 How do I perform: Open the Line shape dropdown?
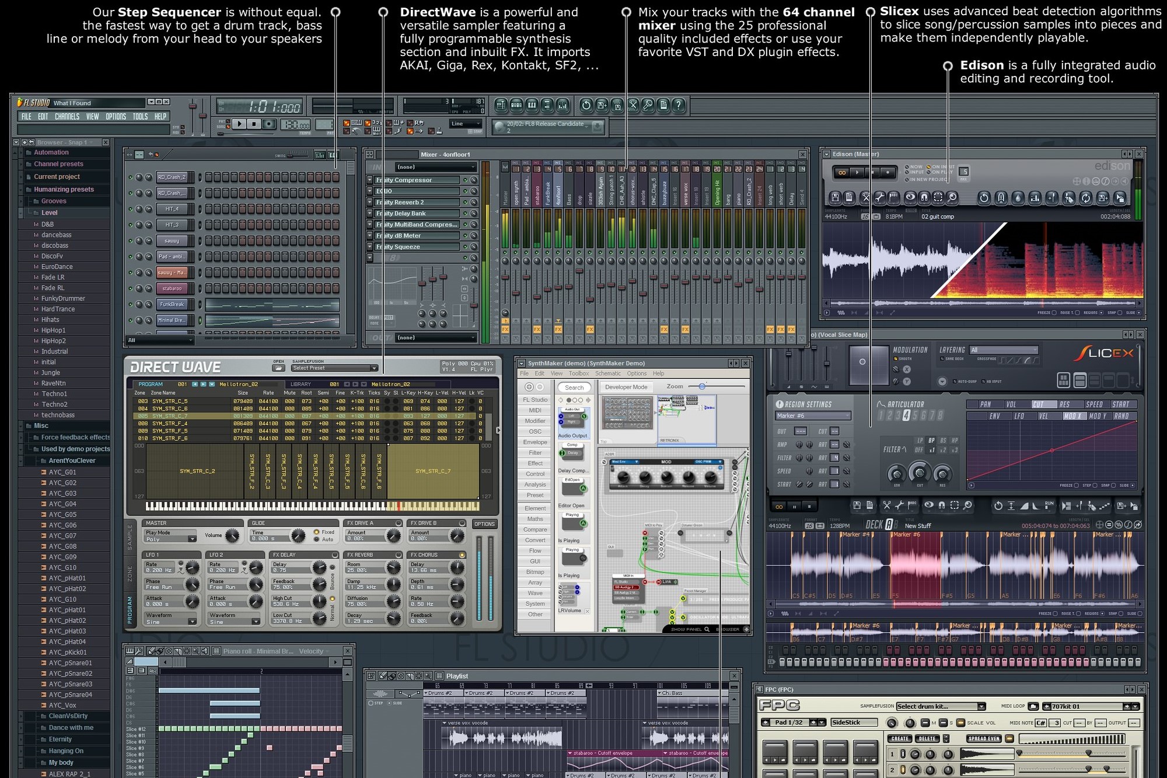[466, 123]
